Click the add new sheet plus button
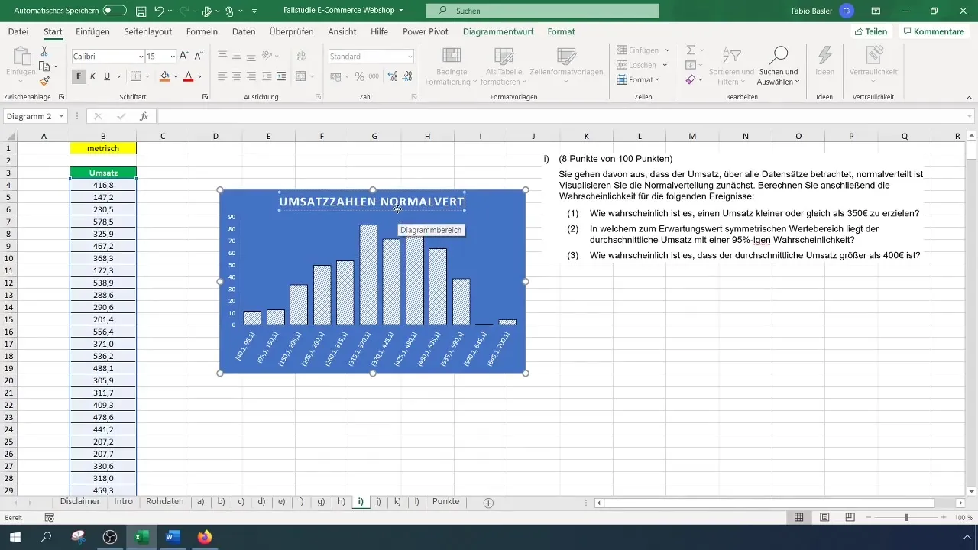The image size is (978, 550). tap(488, 502)
